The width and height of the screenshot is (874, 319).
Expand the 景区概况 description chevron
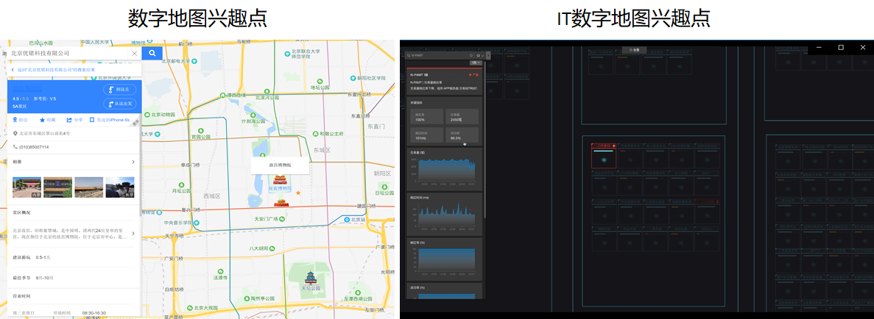(133, 233)
